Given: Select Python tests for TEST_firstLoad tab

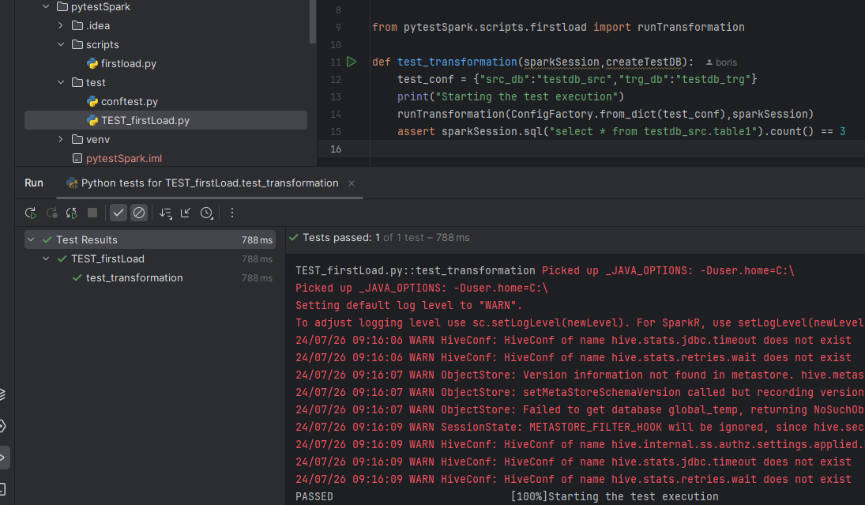Looking at the screenshot, I should tap(209, 183).
